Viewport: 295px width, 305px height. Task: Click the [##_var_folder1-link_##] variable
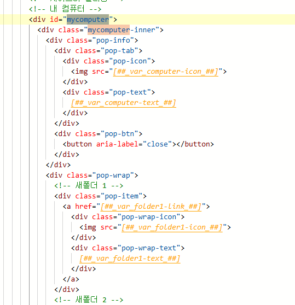click(x=151, y=207)
